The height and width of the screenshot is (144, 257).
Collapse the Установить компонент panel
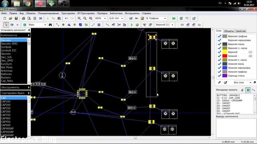point(29,30)
